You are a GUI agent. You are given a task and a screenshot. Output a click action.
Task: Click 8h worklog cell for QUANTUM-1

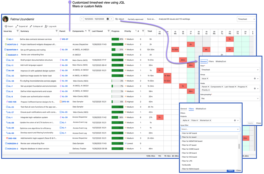(x=206, y=50)
